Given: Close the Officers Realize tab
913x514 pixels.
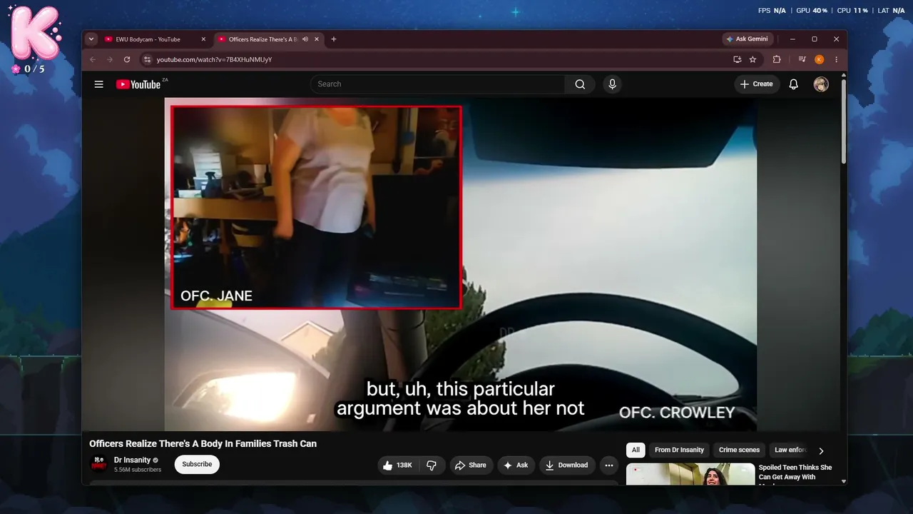Looking at the screenshot, I should (x=317, y=39).
